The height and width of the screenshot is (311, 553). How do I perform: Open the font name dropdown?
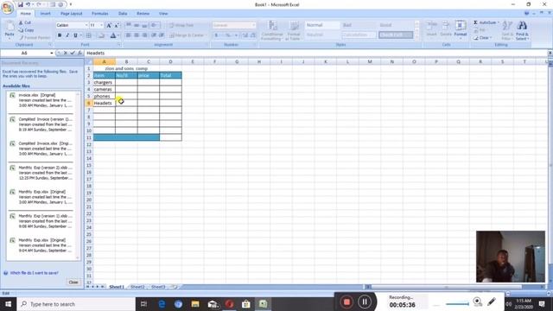86,25
